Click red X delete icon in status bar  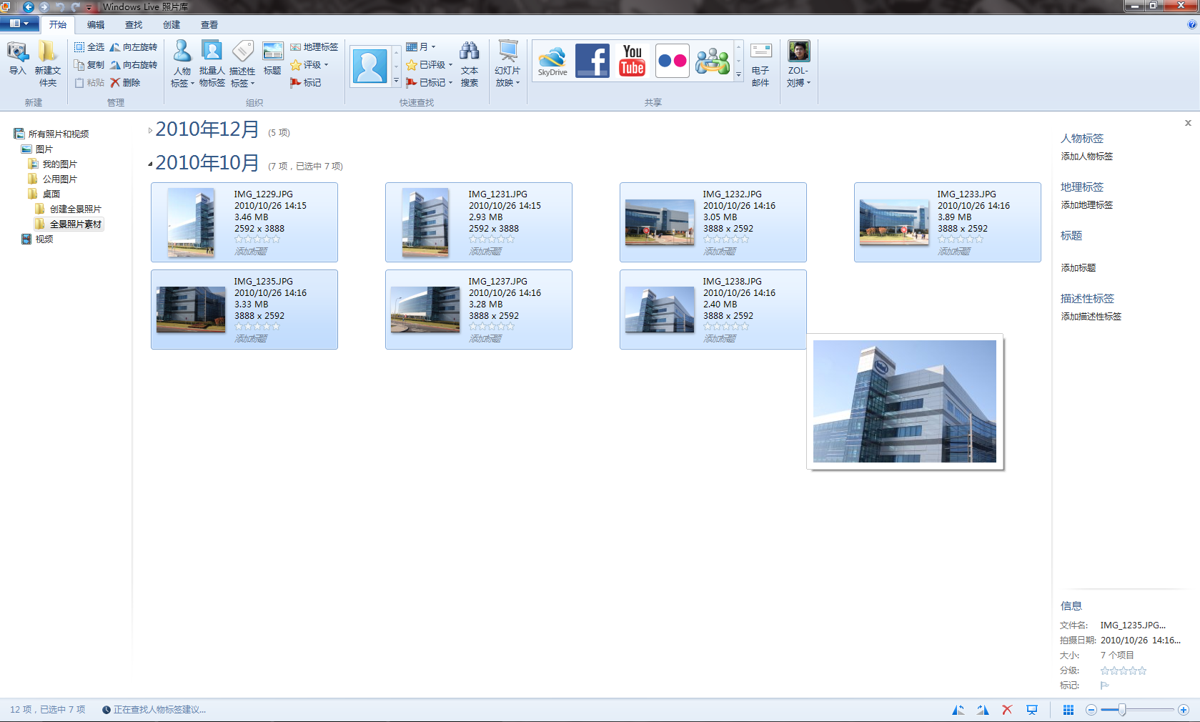[1007, 710]
